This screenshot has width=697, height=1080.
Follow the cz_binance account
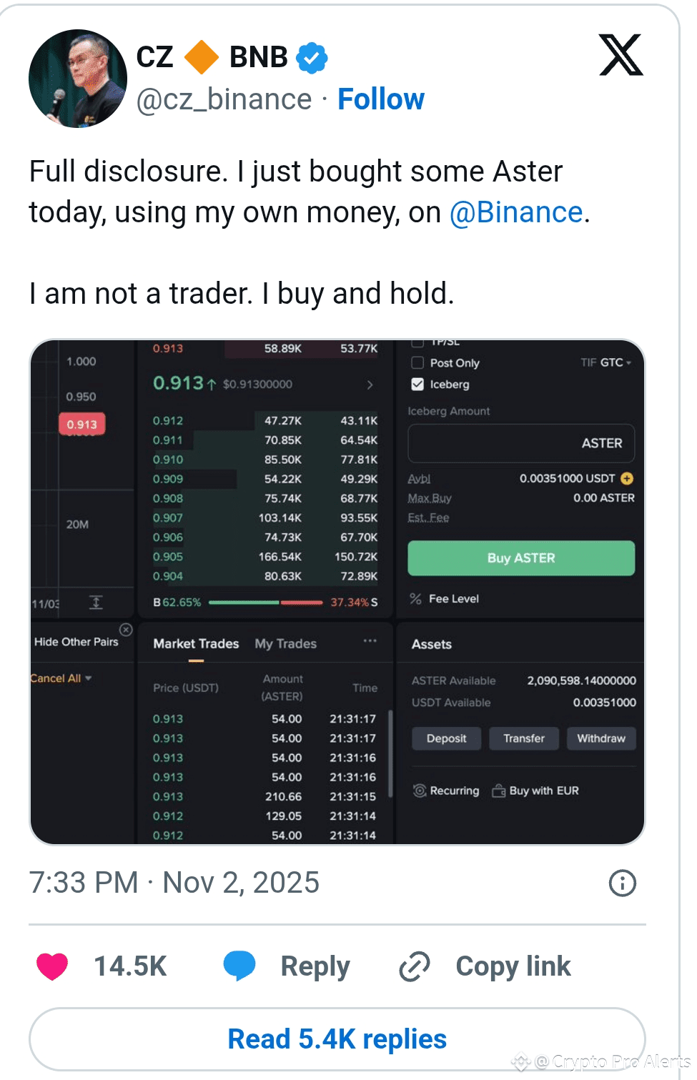380,99
